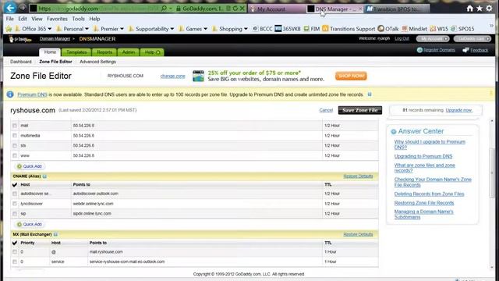The width and height of the screenshot is (499, 281).
Task: Click the address bar search magnifier icon
Action: [164, 9]
